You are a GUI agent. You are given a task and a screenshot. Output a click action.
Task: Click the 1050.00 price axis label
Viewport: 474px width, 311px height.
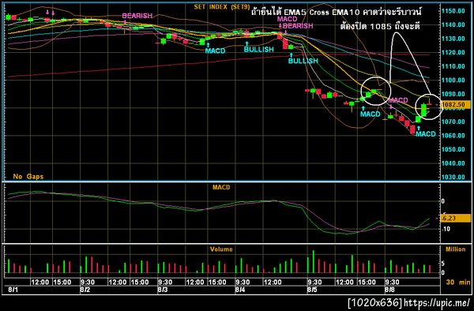[453, 149]
